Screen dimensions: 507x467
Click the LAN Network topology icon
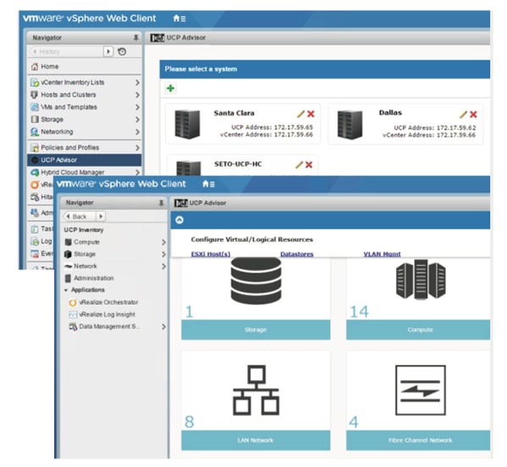click(256, 391)
